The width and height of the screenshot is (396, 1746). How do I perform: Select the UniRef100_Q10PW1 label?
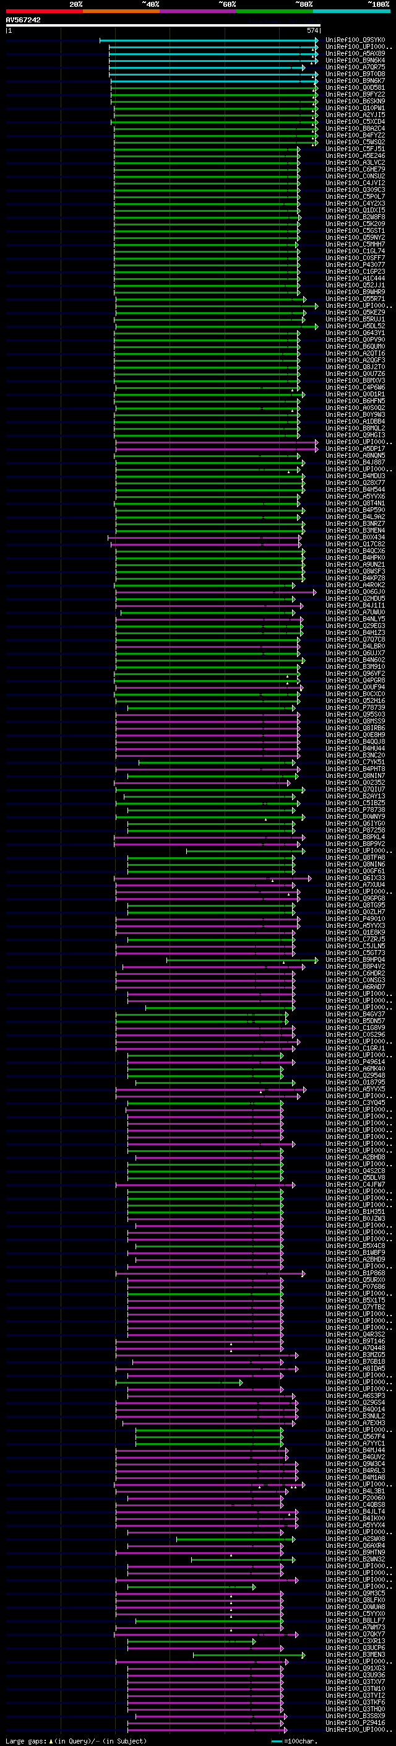point(355,108)
